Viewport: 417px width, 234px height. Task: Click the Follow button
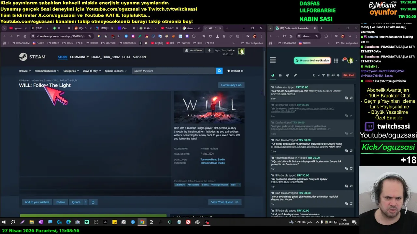[x=61, y=202]
